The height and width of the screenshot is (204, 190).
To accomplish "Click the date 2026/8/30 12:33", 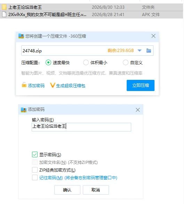I will (108, 7).
